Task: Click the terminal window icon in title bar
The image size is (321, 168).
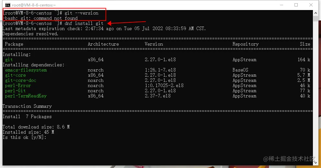Action: point(7,5)
